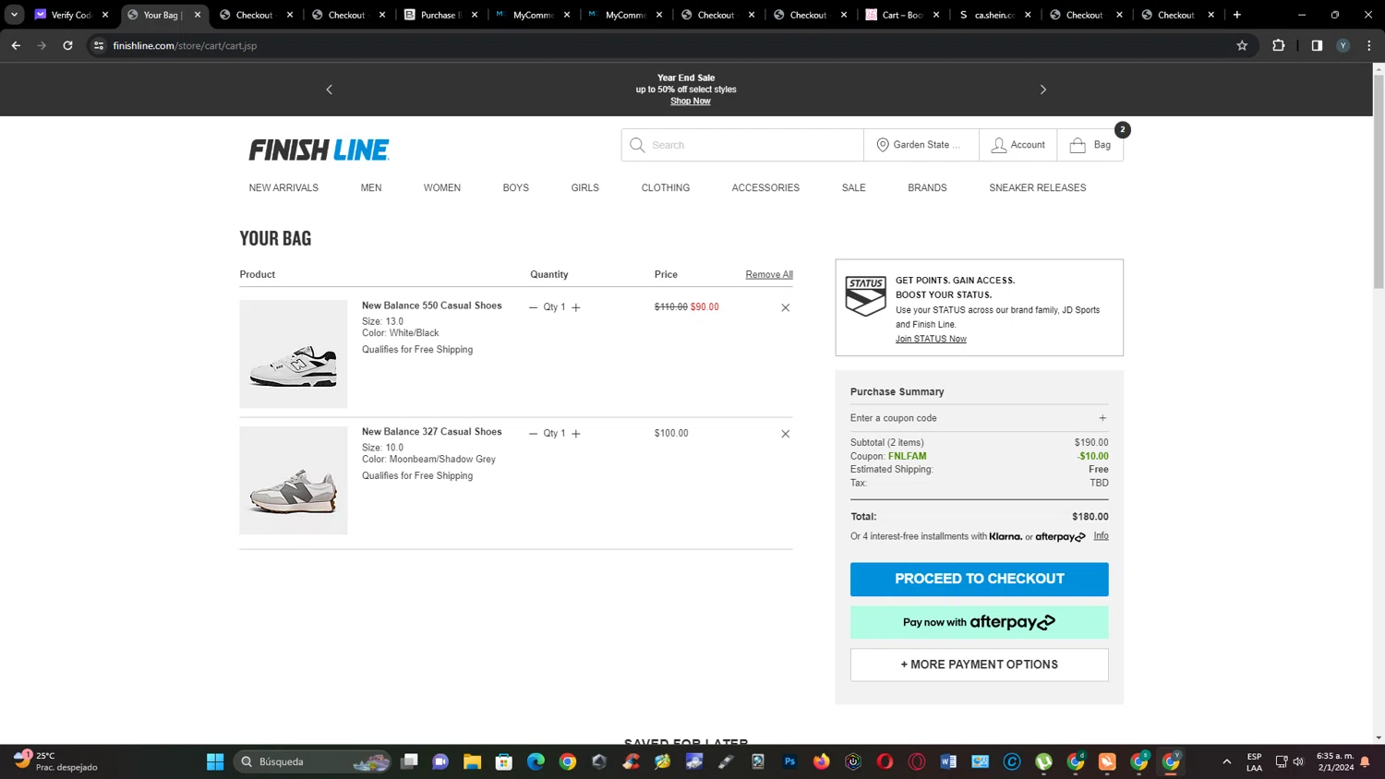Open File Explorer from taskbar

coord(473,761)
